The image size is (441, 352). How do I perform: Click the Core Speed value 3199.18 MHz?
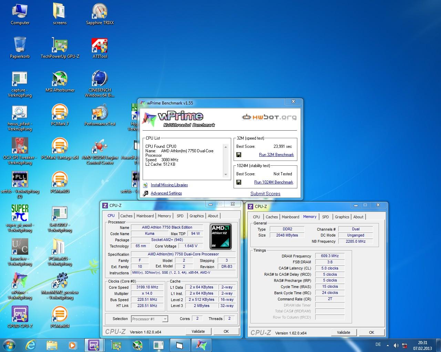[147, 287]
